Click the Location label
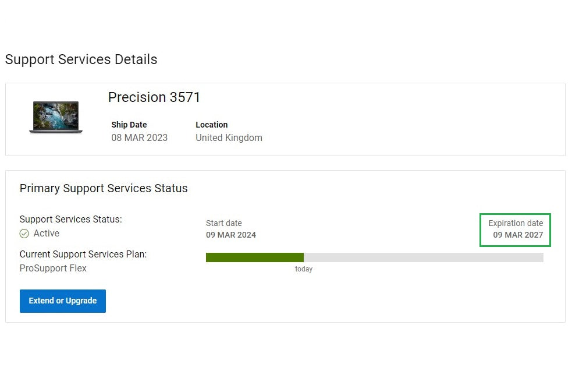572x392 pixels. (212, 125)
